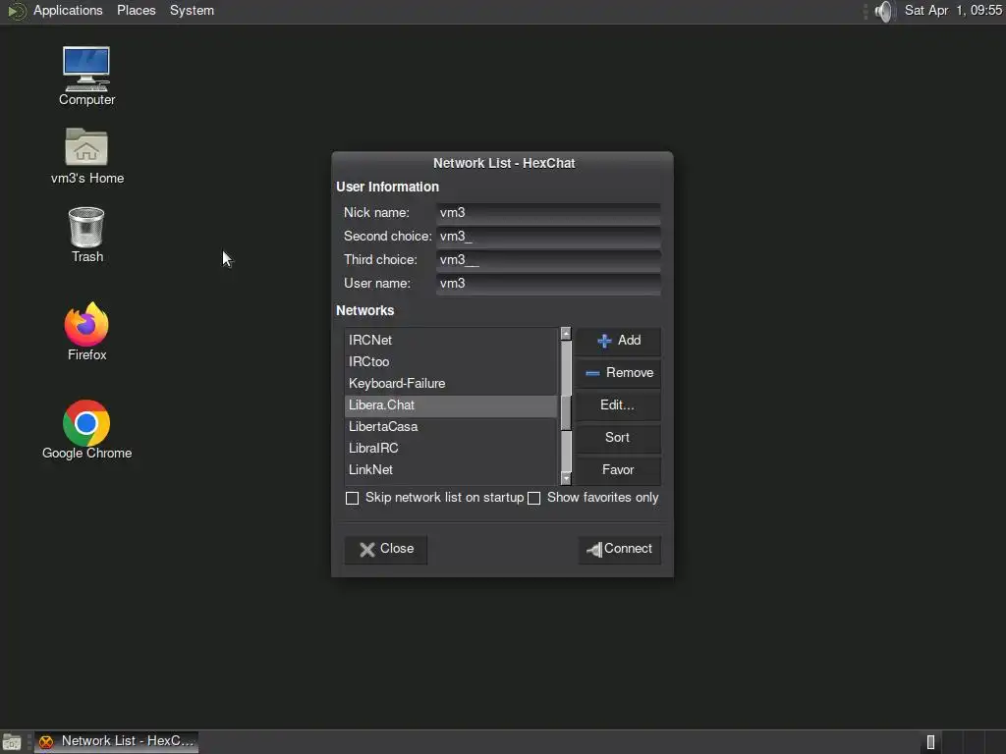Screen dimensions: 1006x754
Task: Select IRCNet in the networks list
Action: point(451,341)
